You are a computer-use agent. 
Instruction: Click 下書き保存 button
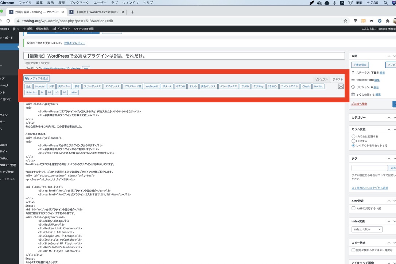coord(360,65)
